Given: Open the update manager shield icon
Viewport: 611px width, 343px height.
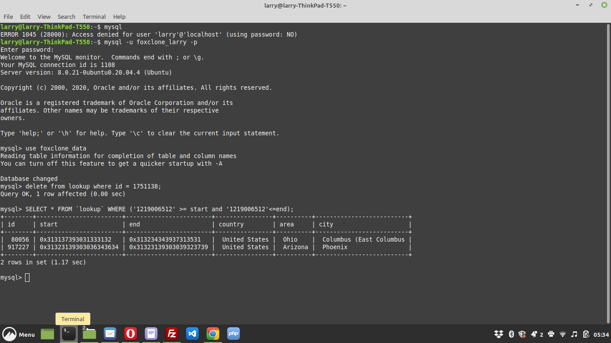Looking at the screenshot, I should (522, 334).
